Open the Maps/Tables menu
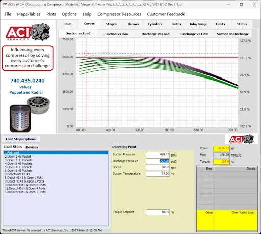The height and width of the screenshot is (234, 261). pyautogui.click(x=29, y=14)
